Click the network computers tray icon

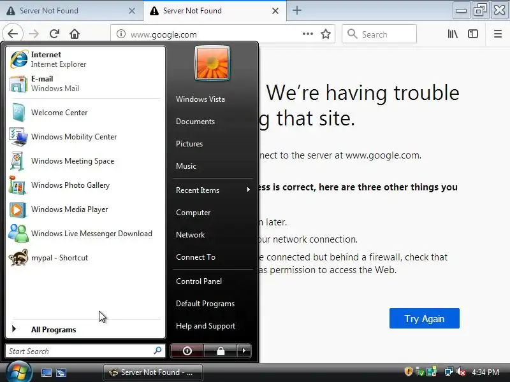(x=449, y=371)
